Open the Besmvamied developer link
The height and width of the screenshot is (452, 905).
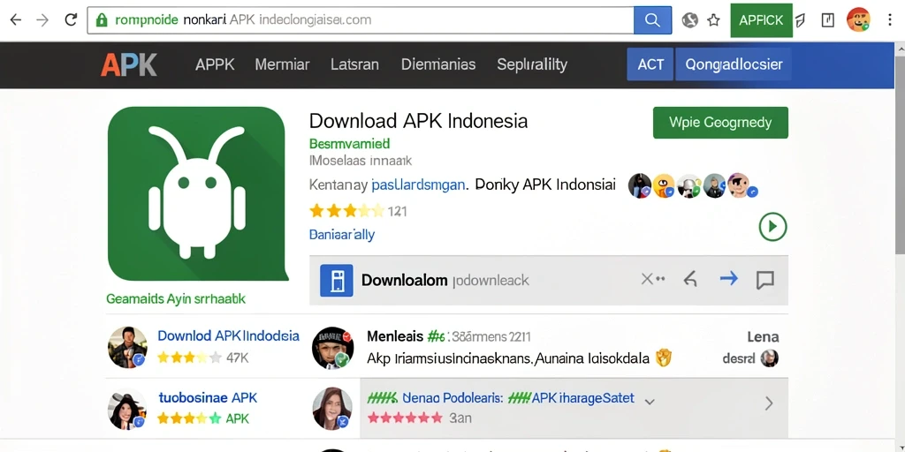point(349,143)
